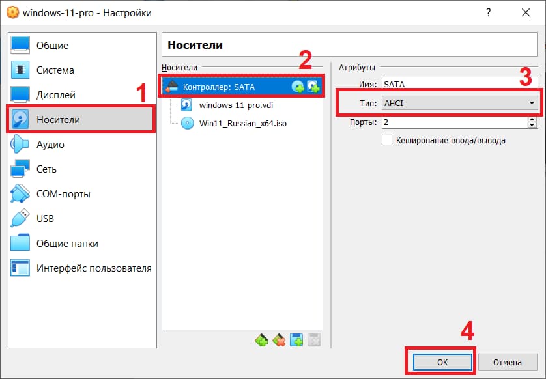Click the SATA controller chip icon
This screenshot has width=546, height=379.
[171, 87]
